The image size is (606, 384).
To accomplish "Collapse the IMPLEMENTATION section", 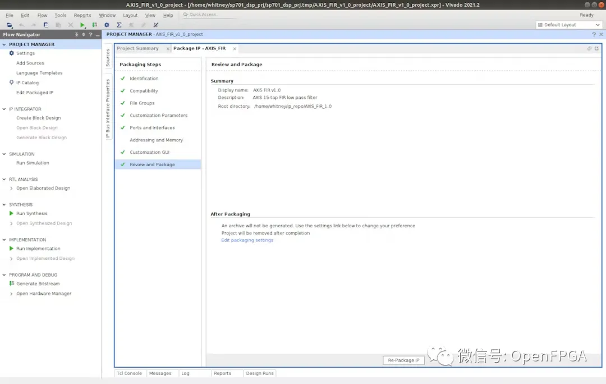I will [x=4, y=240].
